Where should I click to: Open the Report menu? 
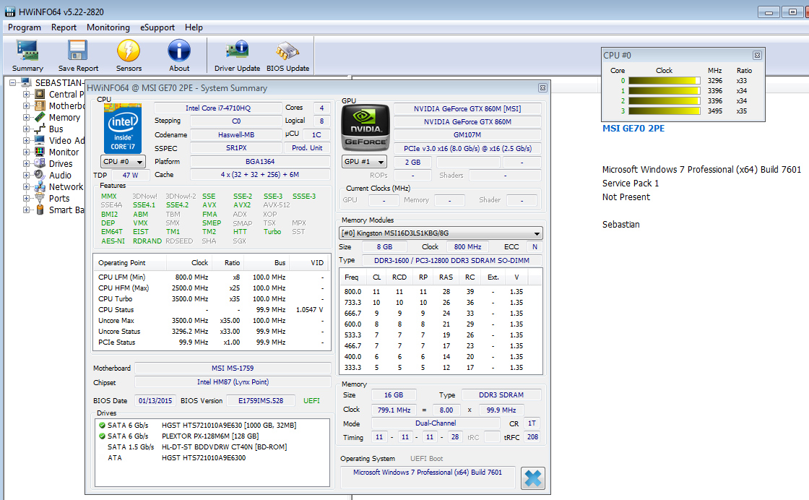(64, 27)
